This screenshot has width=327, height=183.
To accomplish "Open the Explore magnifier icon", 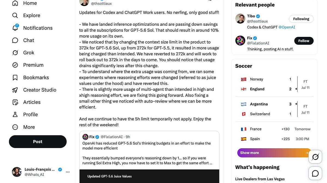I will (x=15, y=15).
